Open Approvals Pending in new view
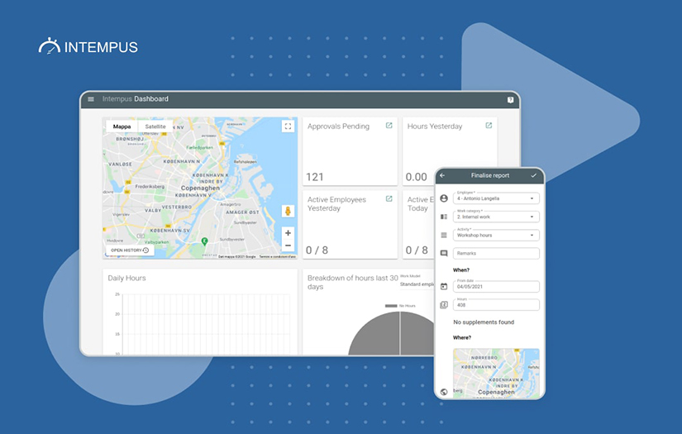Viewport: 682px width, 434px height. coord(389,126)
